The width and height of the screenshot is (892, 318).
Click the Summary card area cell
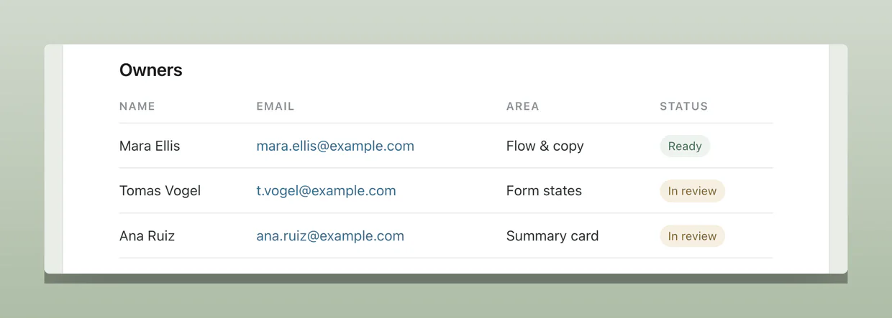tap(552, 235)
